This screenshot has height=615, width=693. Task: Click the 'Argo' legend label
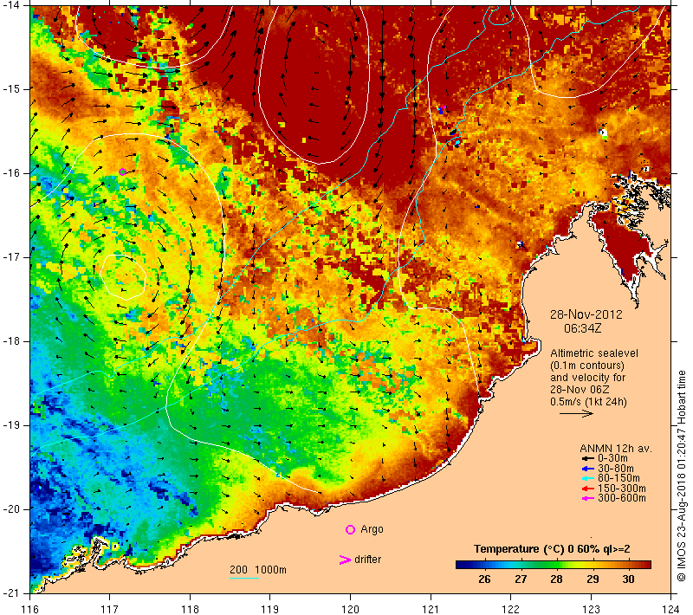(372, 529)
